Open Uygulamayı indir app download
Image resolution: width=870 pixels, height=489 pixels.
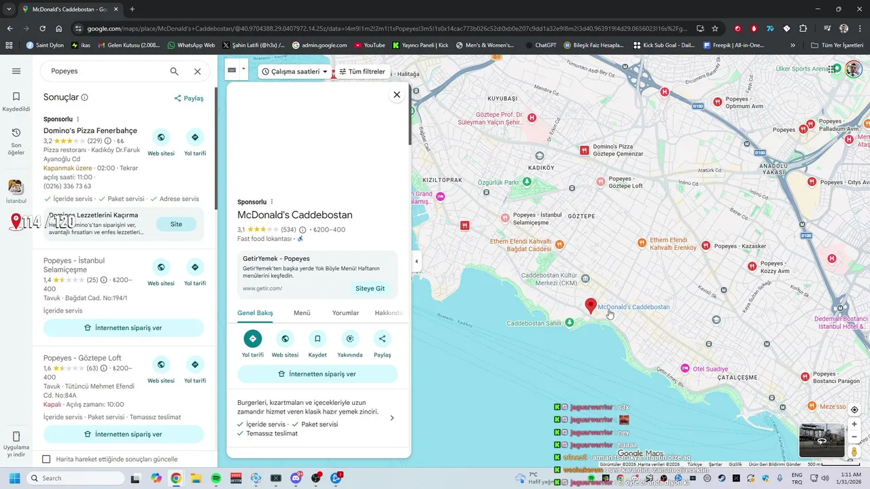[16, 444]
